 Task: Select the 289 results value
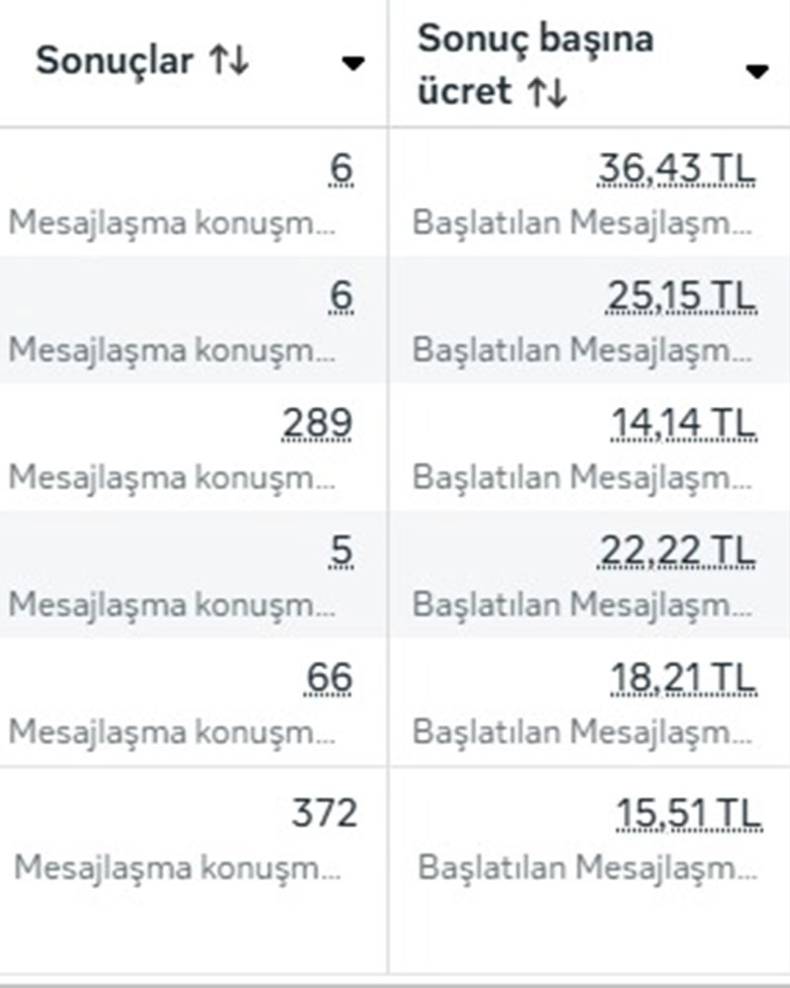[317, 423]
